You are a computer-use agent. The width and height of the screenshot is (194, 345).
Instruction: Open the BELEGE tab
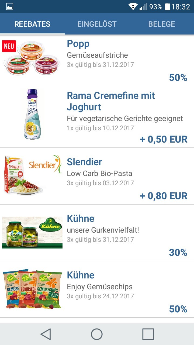point(162,24)
